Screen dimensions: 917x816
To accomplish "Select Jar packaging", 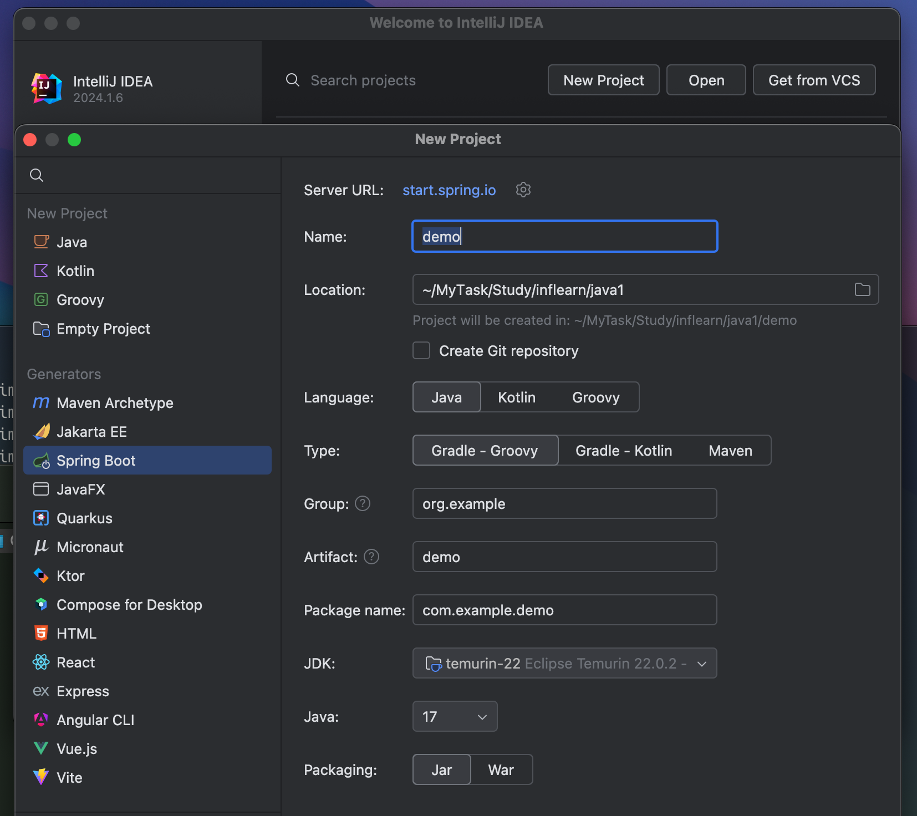I will 442,769.
